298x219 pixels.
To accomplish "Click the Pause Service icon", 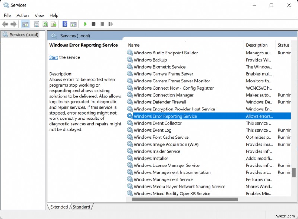I will coord(102,24).
